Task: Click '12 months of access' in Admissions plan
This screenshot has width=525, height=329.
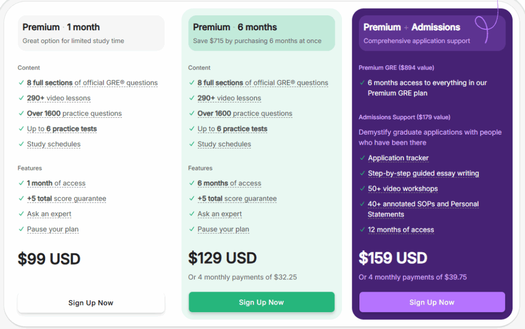Action: coord(401,230)
